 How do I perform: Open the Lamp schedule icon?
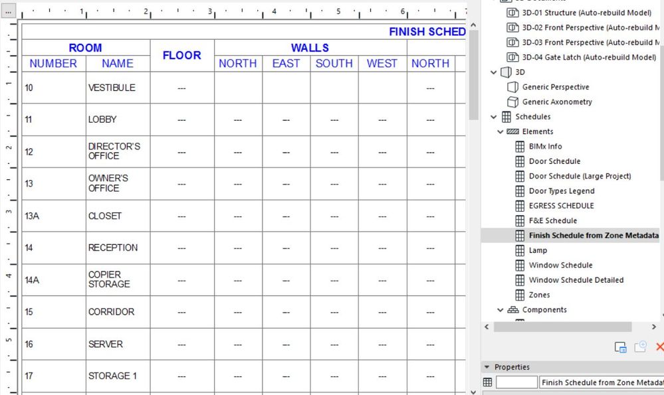(520, 250)
